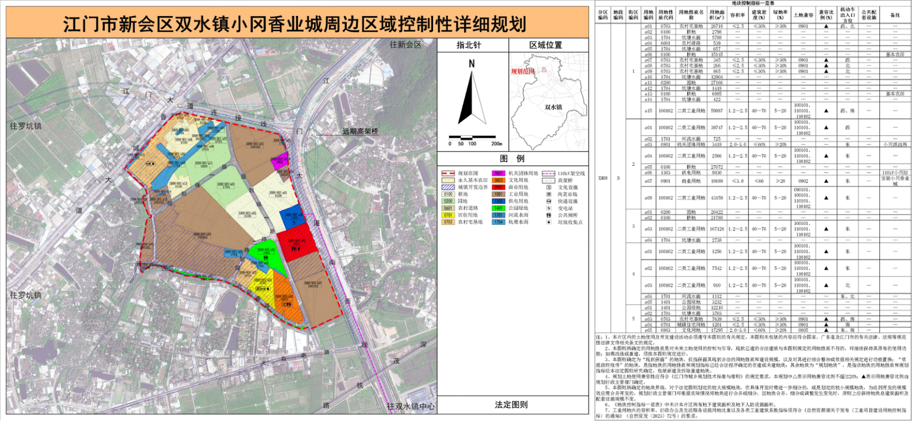The height and width of the screenshot is (421, 912).
Task: Click the 图例 legend heading
Action: (x=512, y=159)
